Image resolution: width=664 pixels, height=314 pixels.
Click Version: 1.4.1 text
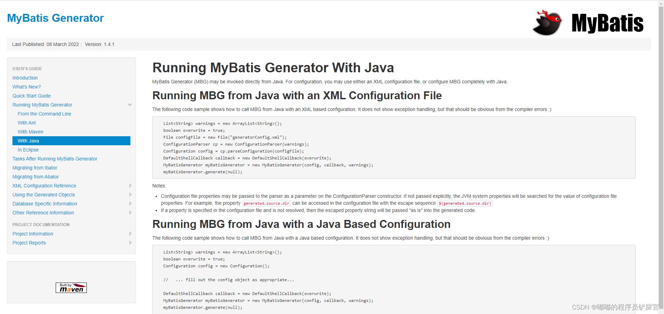click(100, 44)
